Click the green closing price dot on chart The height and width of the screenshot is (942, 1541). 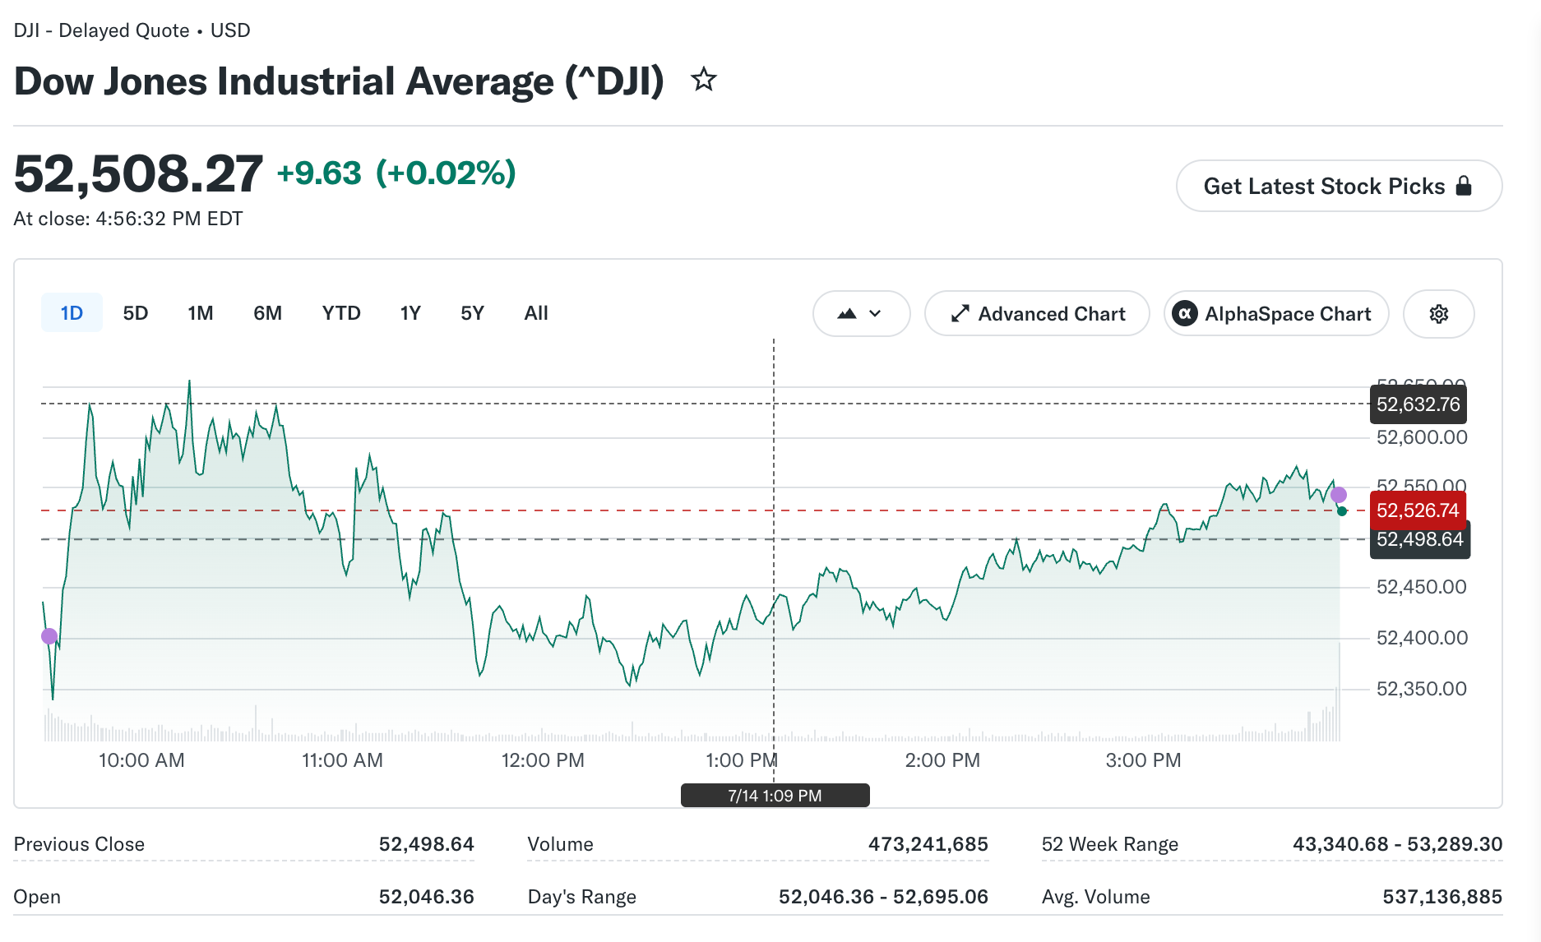click(1342, 511)
